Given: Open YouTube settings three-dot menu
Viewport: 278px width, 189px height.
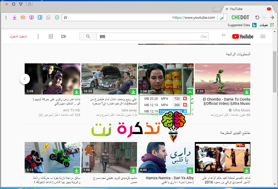Looking at the screenshot, I should pyautogui.click(x=38, y=36).
